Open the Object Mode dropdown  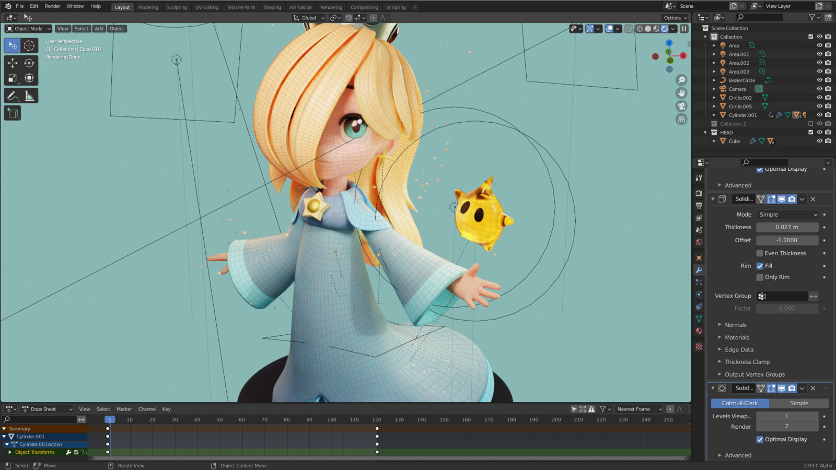[x=28, y=29]
